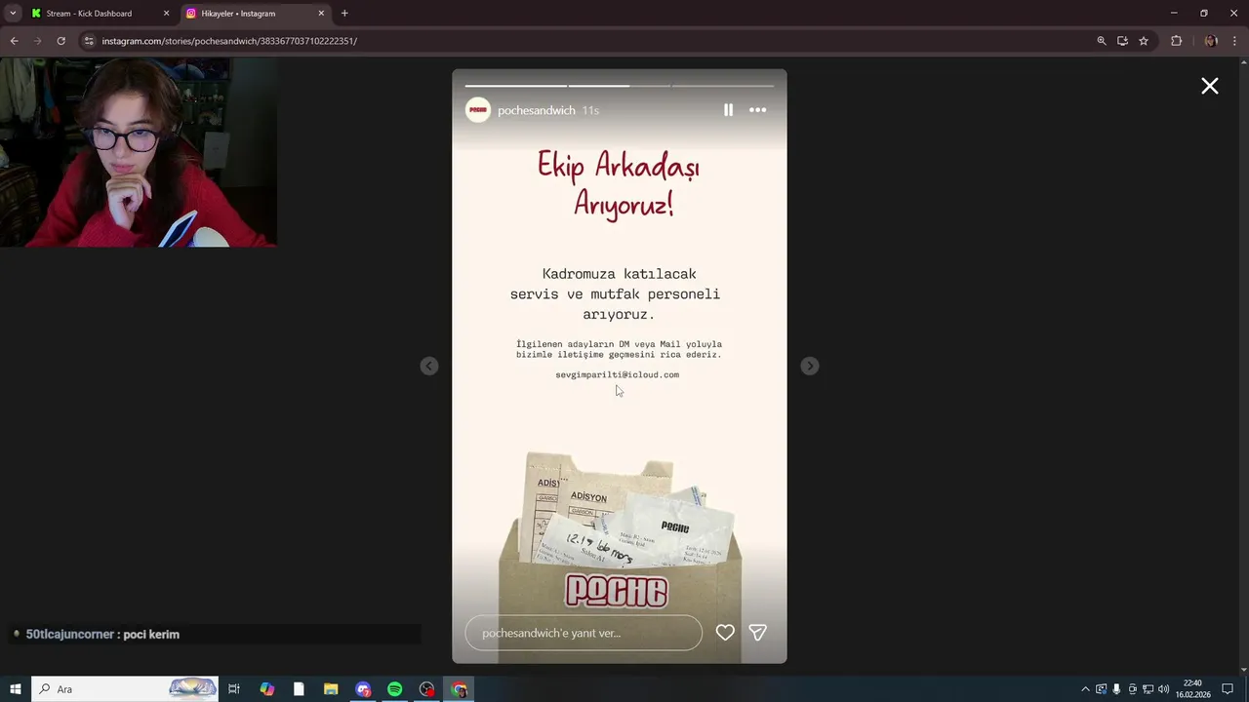Open the zoom magnifier in the address bar
Image resolution: width=1249 pixels, height=702 pixels.
(x=1102, y=41)
